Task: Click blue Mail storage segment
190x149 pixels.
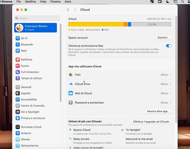Action: click(x=129, y=24)
